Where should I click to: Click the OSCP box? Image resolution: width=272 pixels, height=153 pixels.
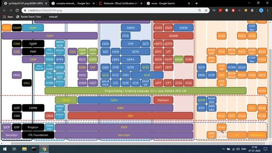(x=168, y=28)
